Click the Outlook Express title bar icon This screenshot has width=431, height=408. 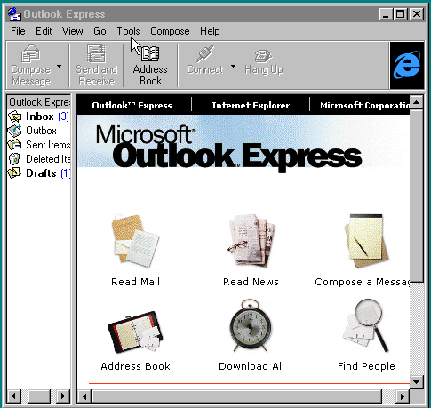14,14
